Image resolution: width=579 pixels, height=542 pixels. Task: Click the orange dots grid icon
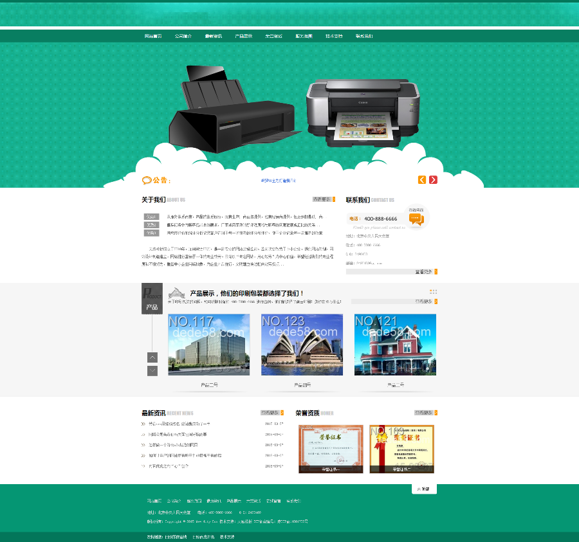pos(433,292)
